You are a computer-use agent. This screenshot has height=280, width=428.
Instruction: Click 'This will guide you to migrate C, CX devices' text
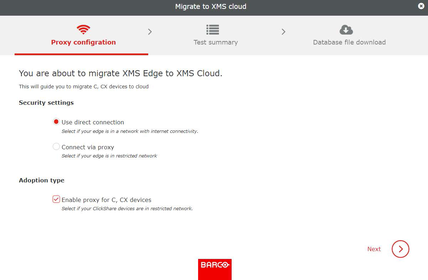tap(84, 87)
